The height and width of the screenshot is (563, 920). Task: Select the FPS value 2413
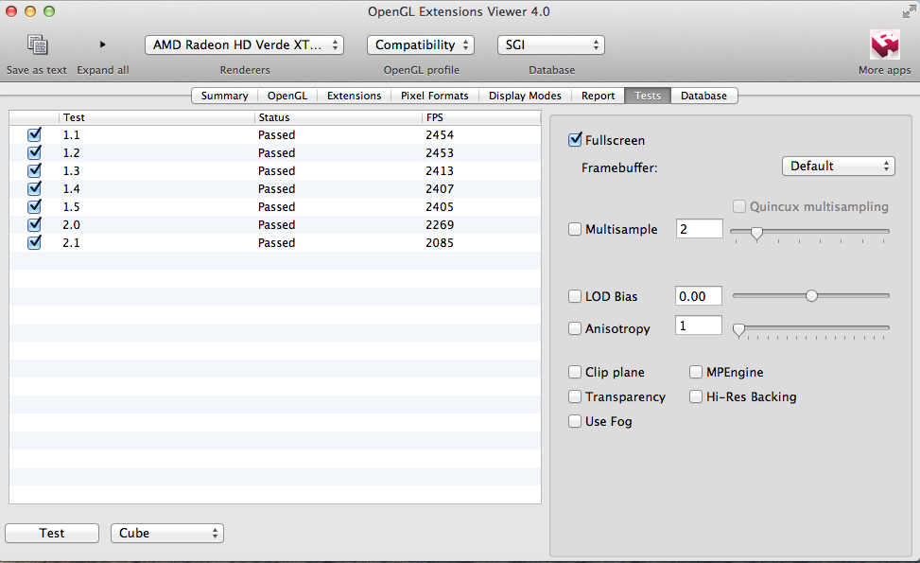[x=440, y=171]
